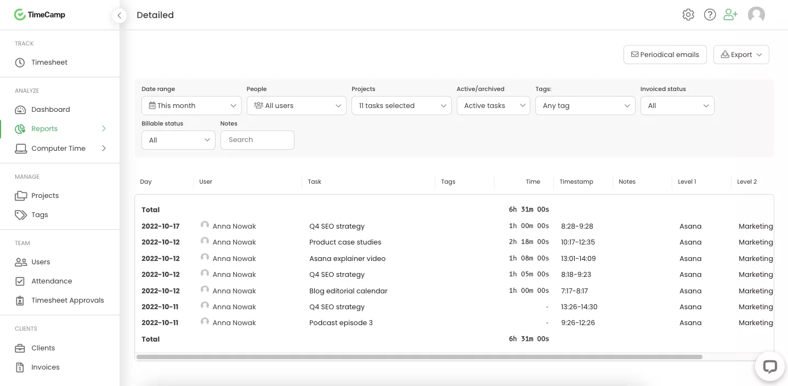Collapse the sidebar with arrow button
788x386 pixels.
click(x=119, y=15)
